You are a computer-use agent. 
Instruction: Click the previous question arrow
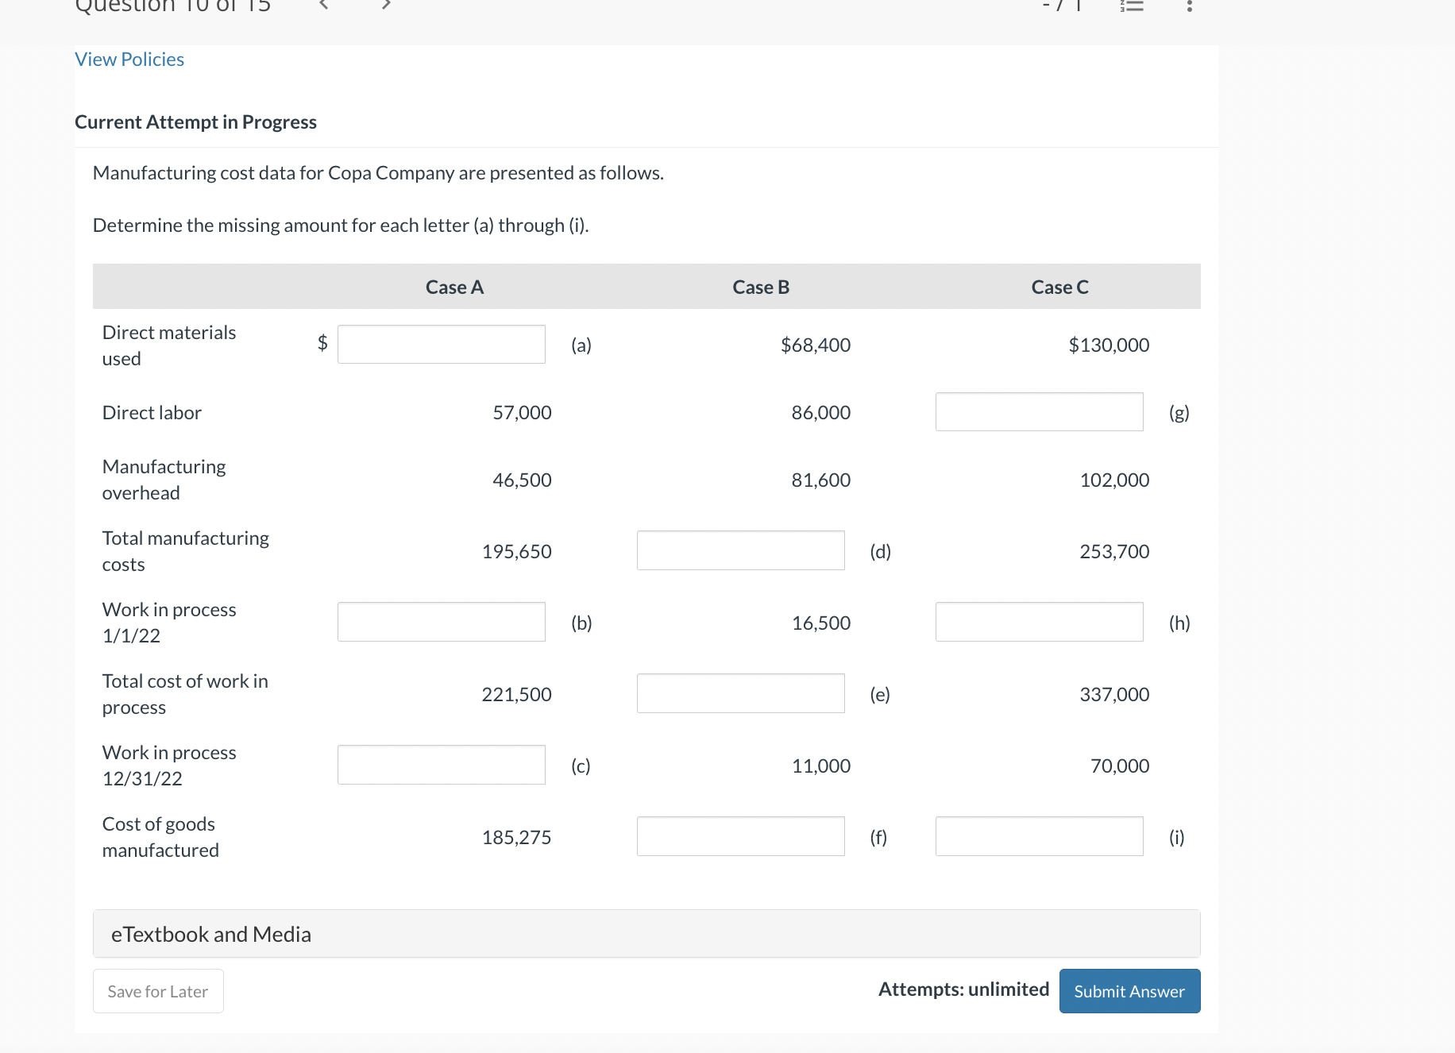(x=322, y=6)
